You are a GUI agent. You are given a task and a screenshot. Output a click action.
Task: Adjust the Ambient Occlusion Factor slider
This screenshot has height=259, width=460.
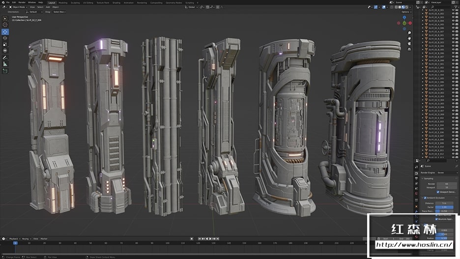[x=444, y=207]
